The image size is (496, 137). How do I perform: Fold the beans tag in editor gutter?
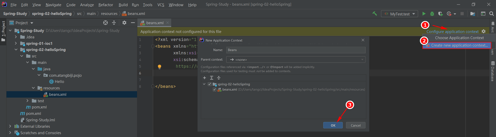click(153, 46)
